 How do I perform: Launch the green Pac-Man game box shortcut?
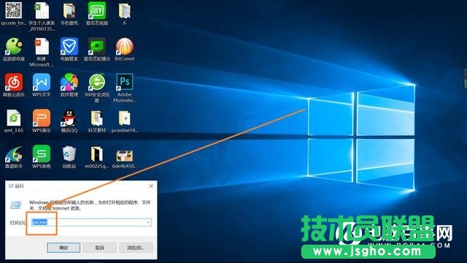14,47
